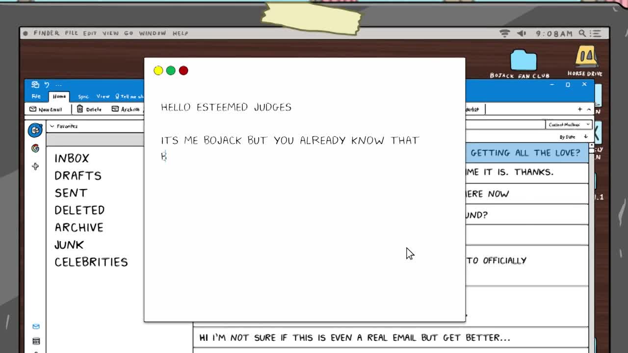Click the message list scrollbar up arrow
The width and height of the screenshot is (628, 353).
point(591,146)
